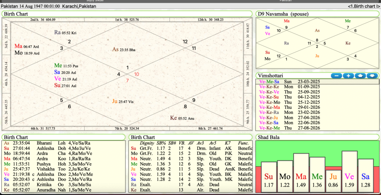Click the minus button in the Vimshottari panel

tap(336, 76)
